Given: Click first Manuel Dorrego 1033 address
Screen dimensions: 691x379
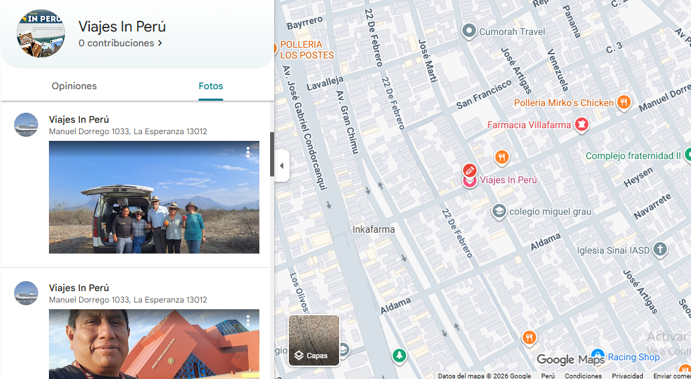Looking at the screenshot, I should point(128,131).
